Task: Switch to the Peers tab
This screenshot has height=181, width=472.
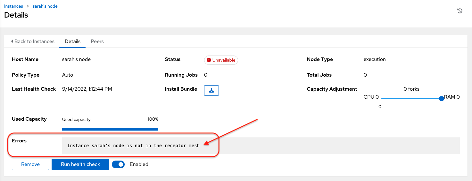Action: (x=97, y=41)
